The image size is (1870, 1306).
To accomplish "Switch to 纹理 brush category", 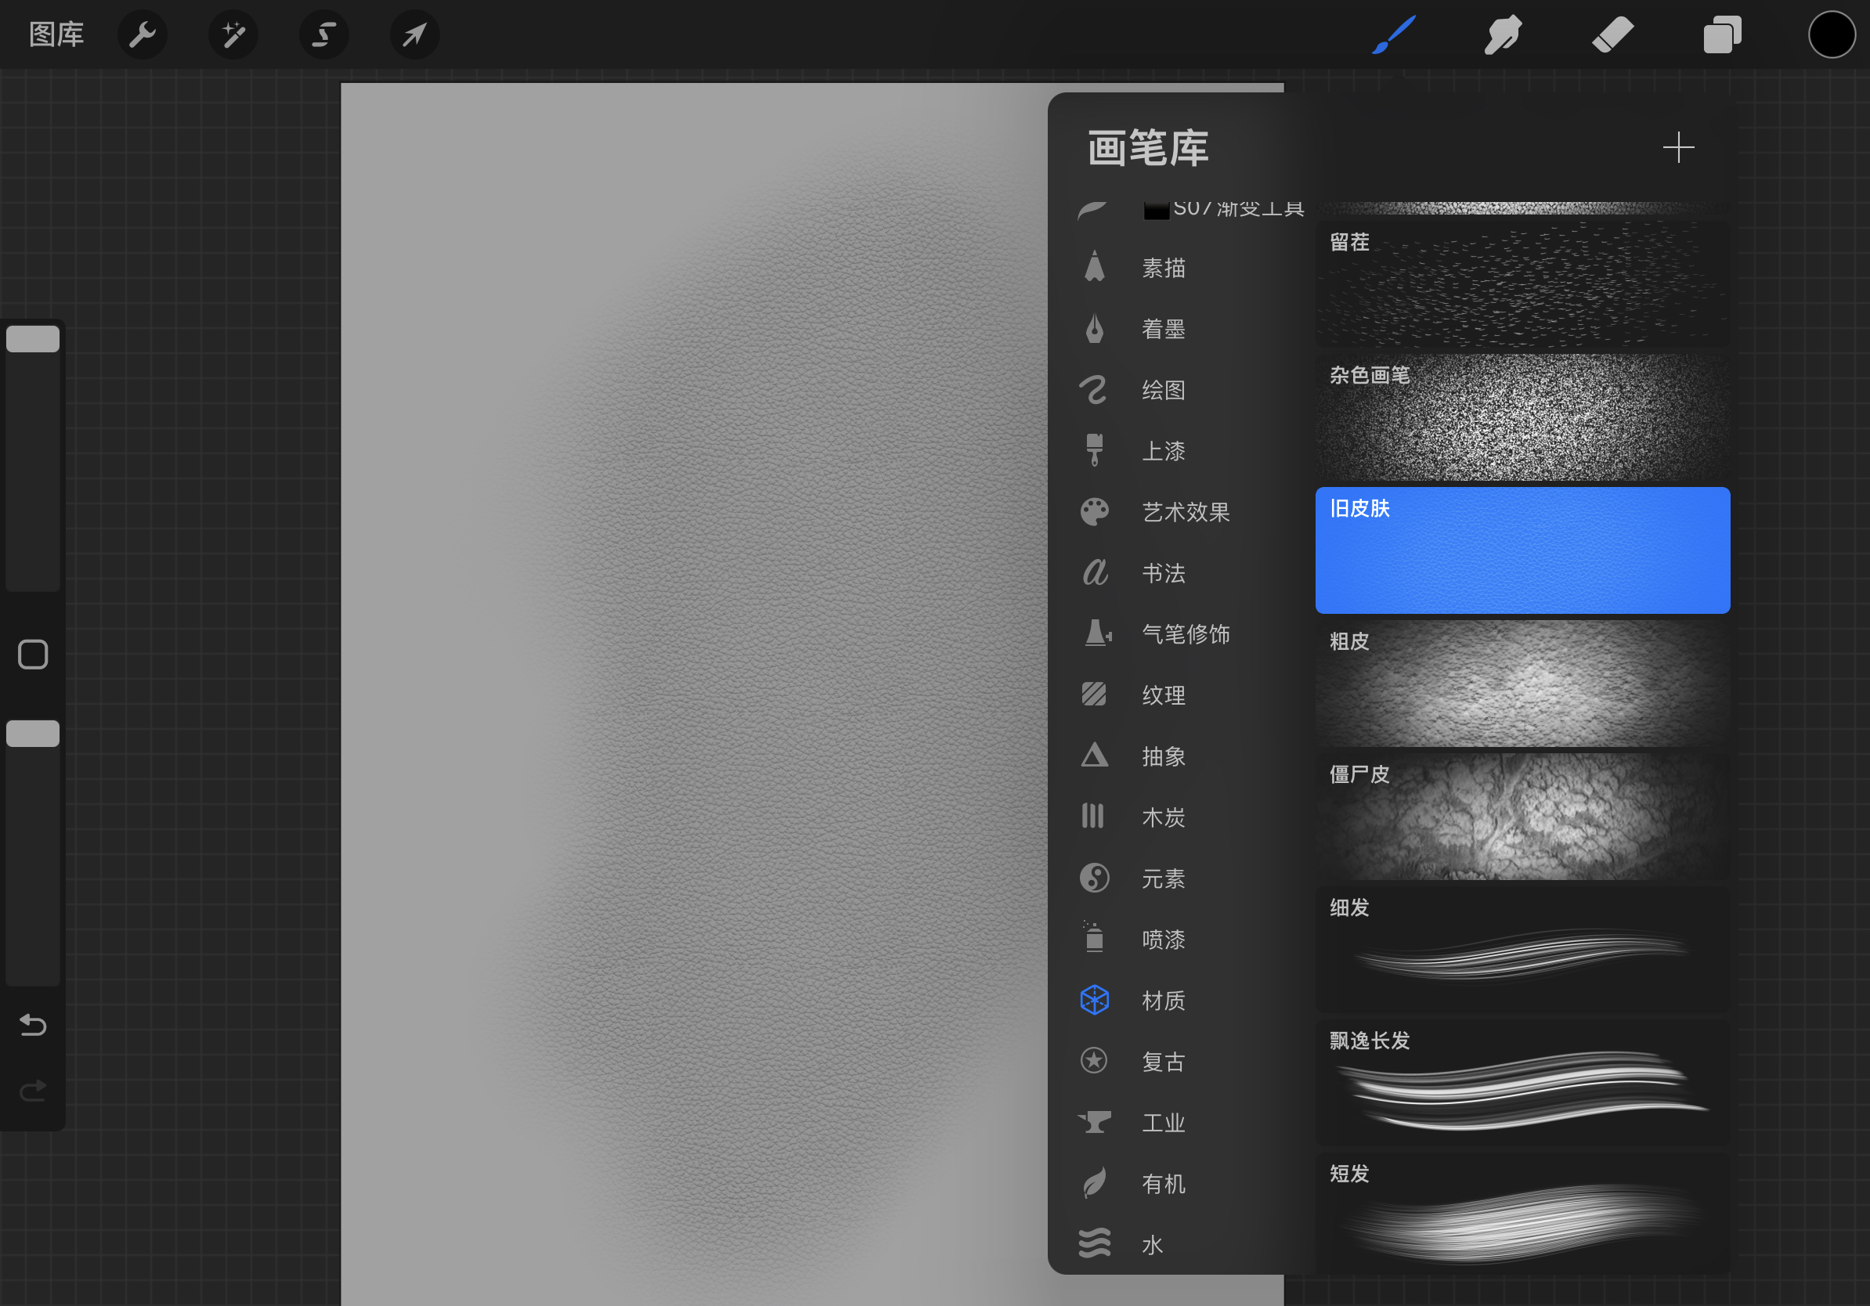I will [1162, 695].
